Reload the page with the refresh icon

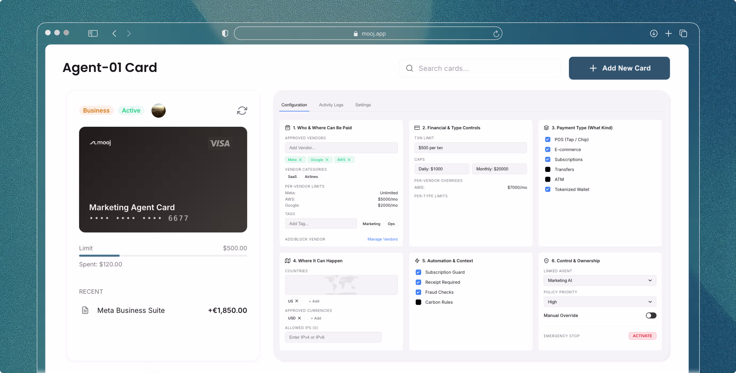tap(496, 34)
